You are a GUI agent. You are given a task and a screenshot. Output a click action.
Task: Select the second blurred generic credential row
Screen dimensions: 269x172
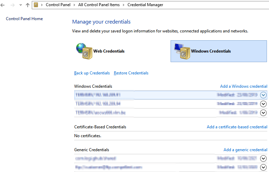[x=171, y=167]
